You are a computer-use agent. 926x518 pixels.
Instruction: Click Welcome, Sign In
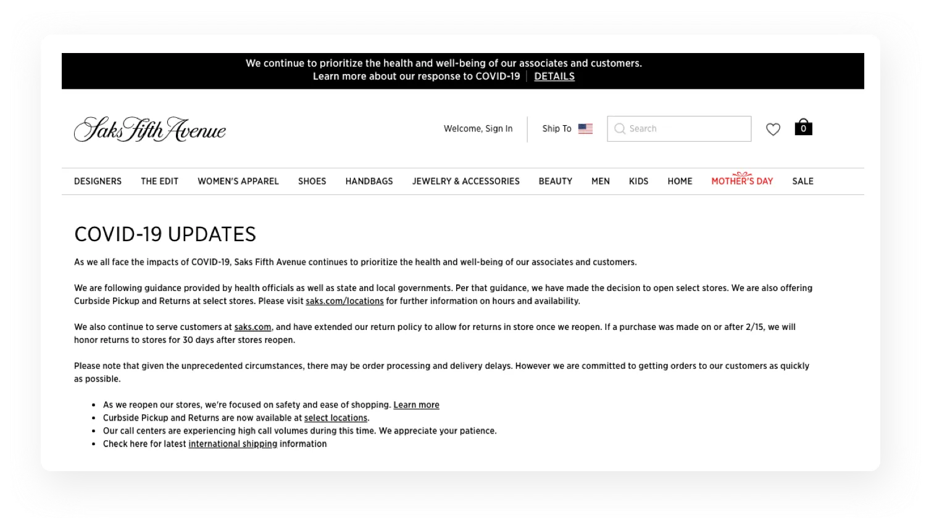(x=478, y=129)
